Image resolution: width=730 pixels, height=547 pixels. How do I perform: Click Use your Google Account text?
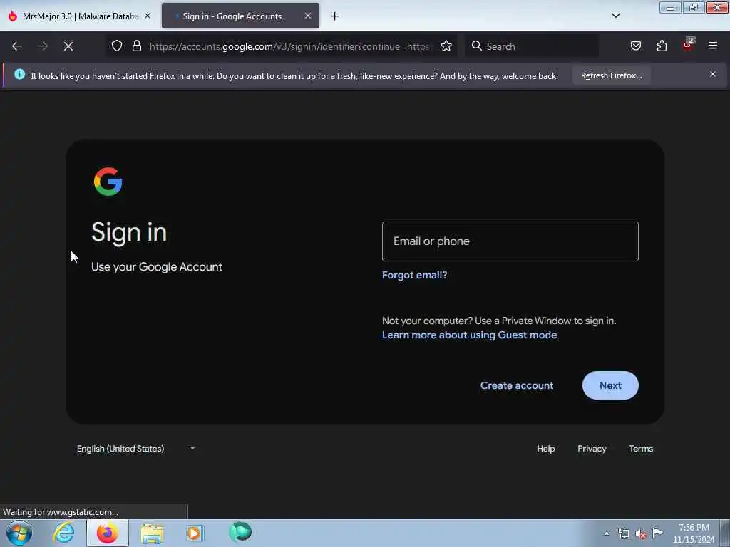[x=156, y=266]
